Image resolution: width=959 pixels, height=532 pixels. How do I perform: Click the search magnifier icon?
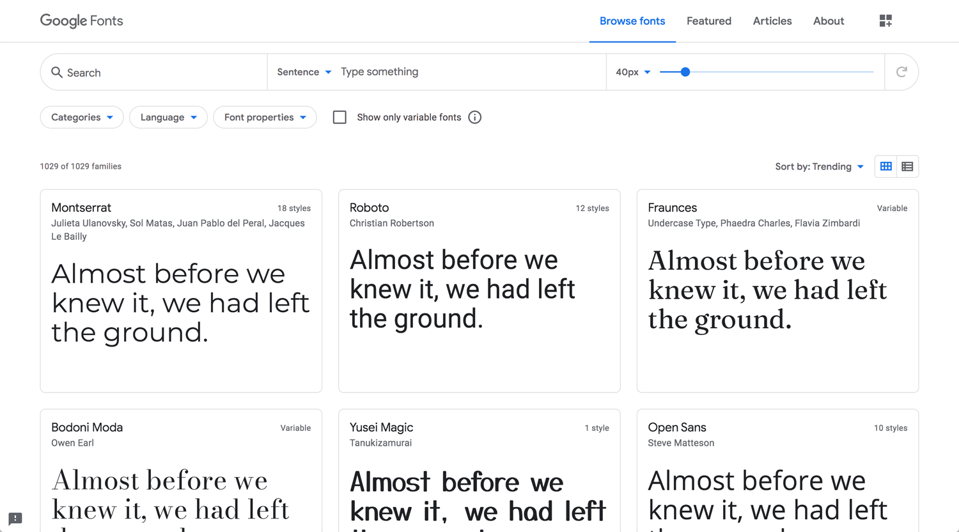click(x=57, y=72)
